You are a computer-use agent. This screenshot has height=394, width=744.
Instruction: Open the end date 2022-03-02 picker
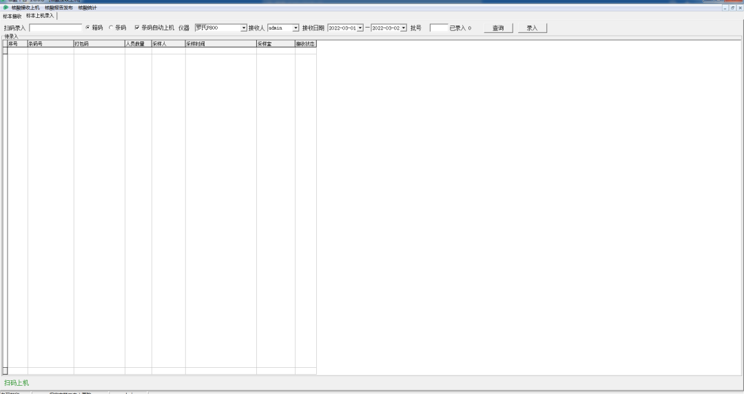(x=404, y=28)
